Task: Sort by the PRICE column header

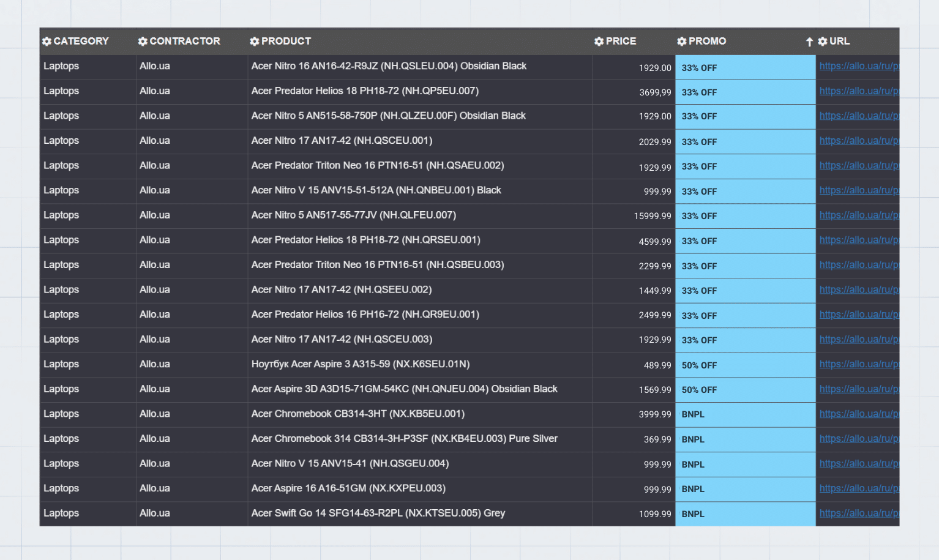Action: (621, 42)
